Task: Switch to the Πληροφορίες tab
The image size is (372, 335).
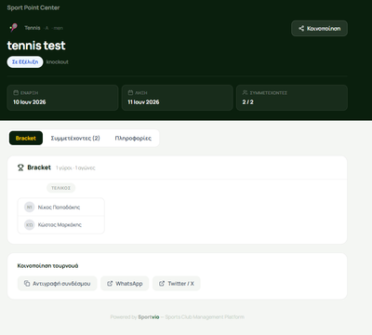Action: [x=133, y=138]
